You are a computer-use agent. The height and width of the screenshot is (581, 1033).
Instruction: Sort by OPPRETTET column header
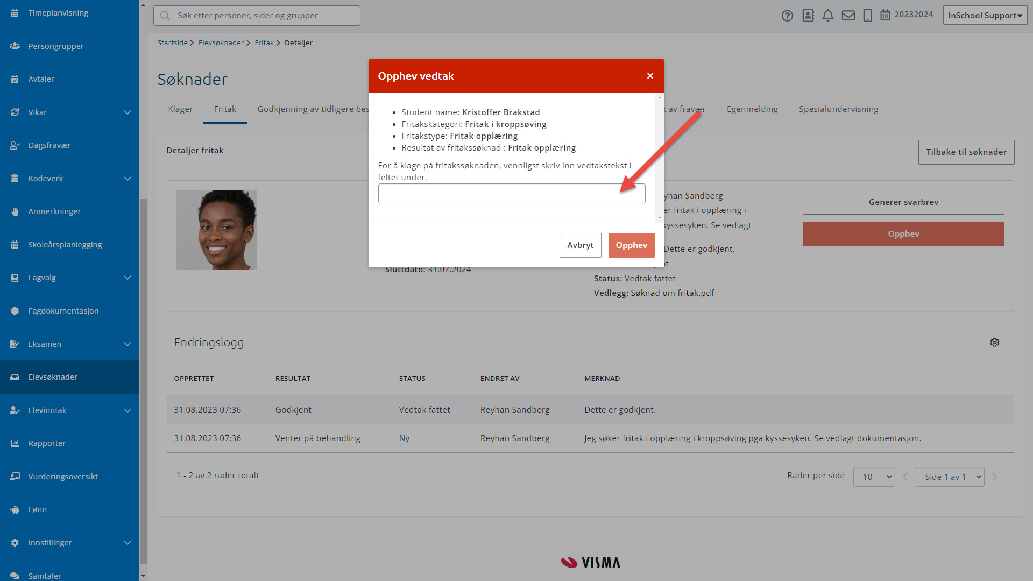pyautogui.click(x=194, y=379)
